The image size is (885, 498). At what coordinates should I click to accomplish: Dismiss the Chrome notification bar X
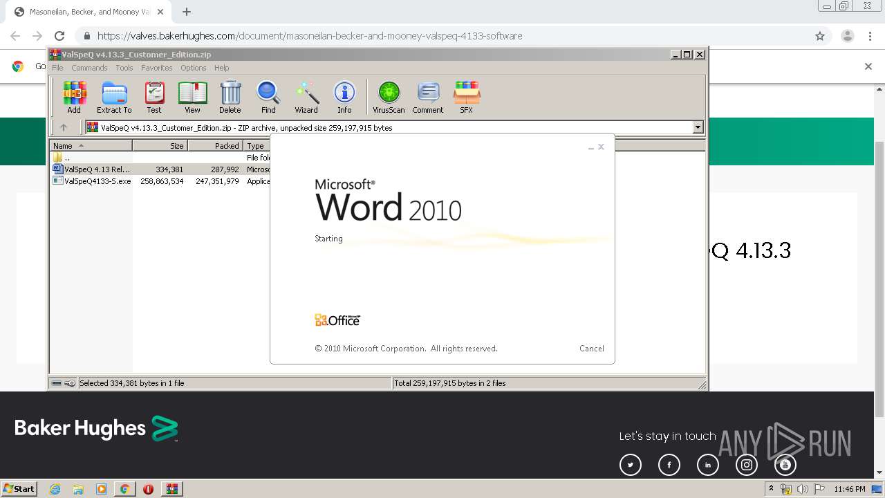[868, 66]
